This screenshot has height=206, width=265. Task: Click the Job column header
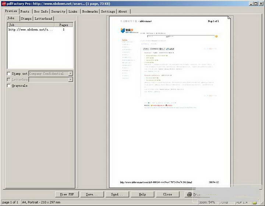point(31,25)
